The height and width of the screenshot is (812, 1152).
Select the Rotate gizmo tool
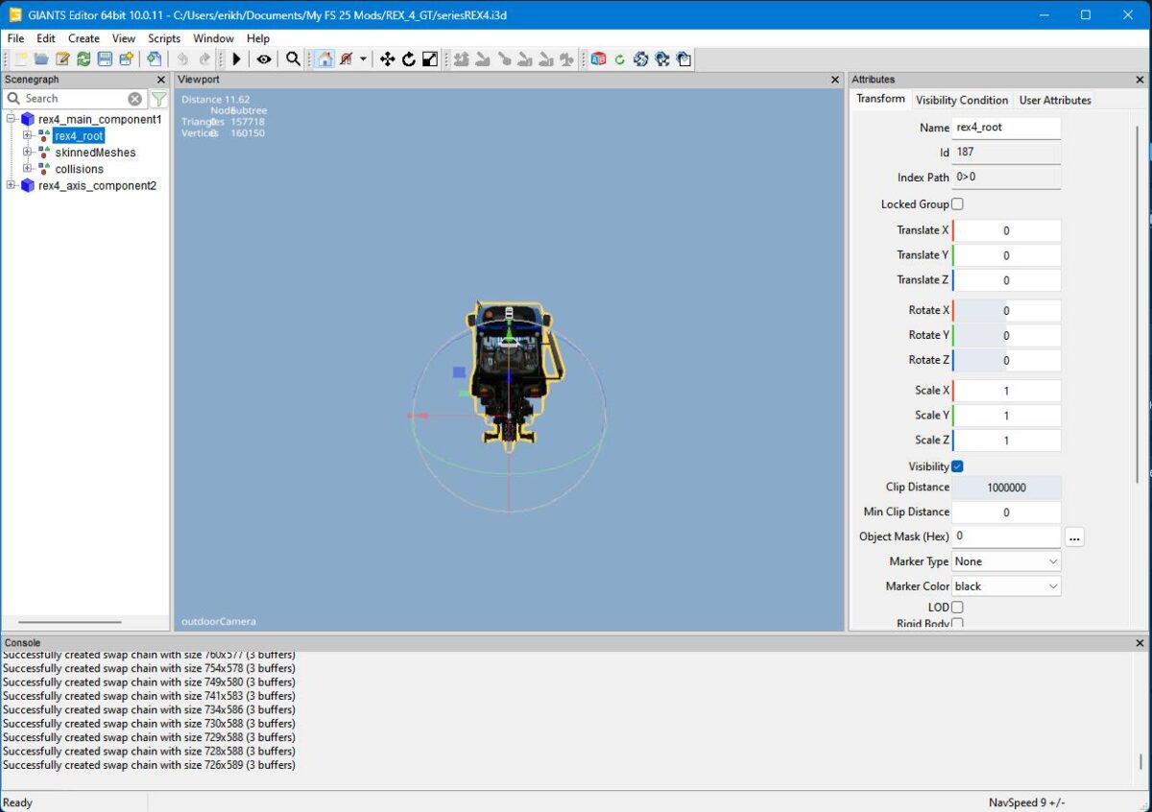point(409,60)
